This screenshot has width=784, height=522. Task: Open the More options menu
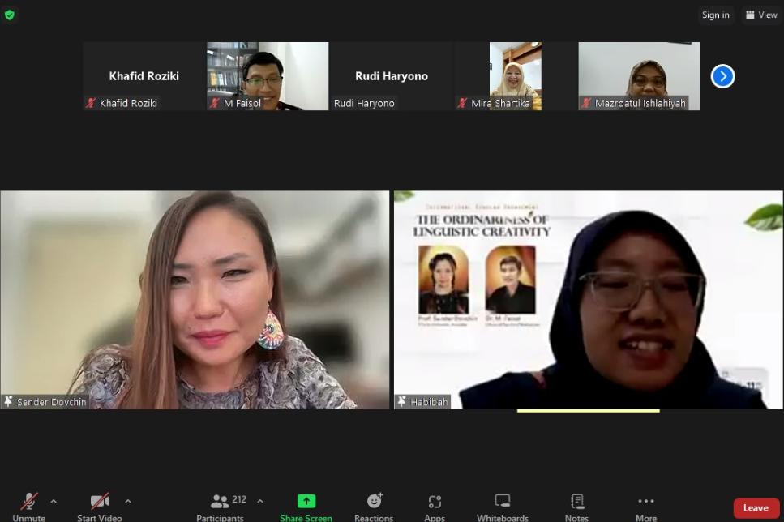point(646,502)
